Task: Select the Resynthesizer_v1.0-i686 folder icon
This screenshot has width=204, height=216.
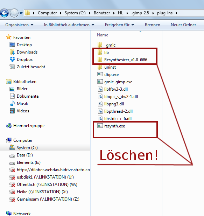Action: pos(100,60)
